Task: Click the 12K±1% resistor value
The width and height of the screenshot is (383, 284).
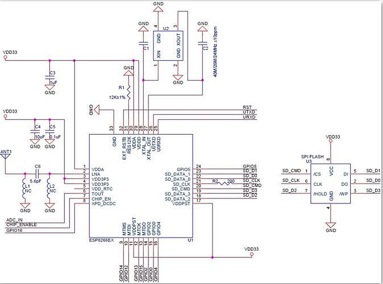Action: pyautogui.click(x=117, y=97)
